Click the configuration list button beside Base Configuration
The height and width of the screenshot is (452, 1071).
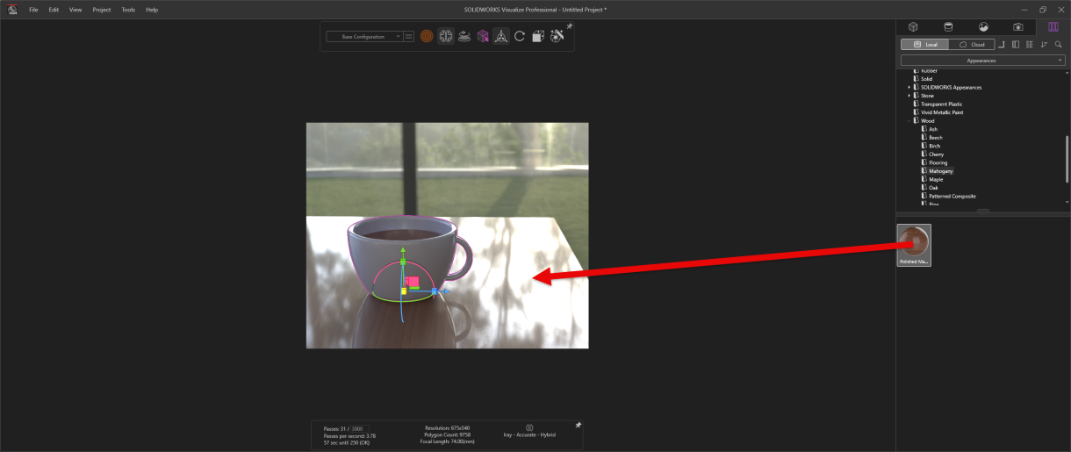point(409,37)
